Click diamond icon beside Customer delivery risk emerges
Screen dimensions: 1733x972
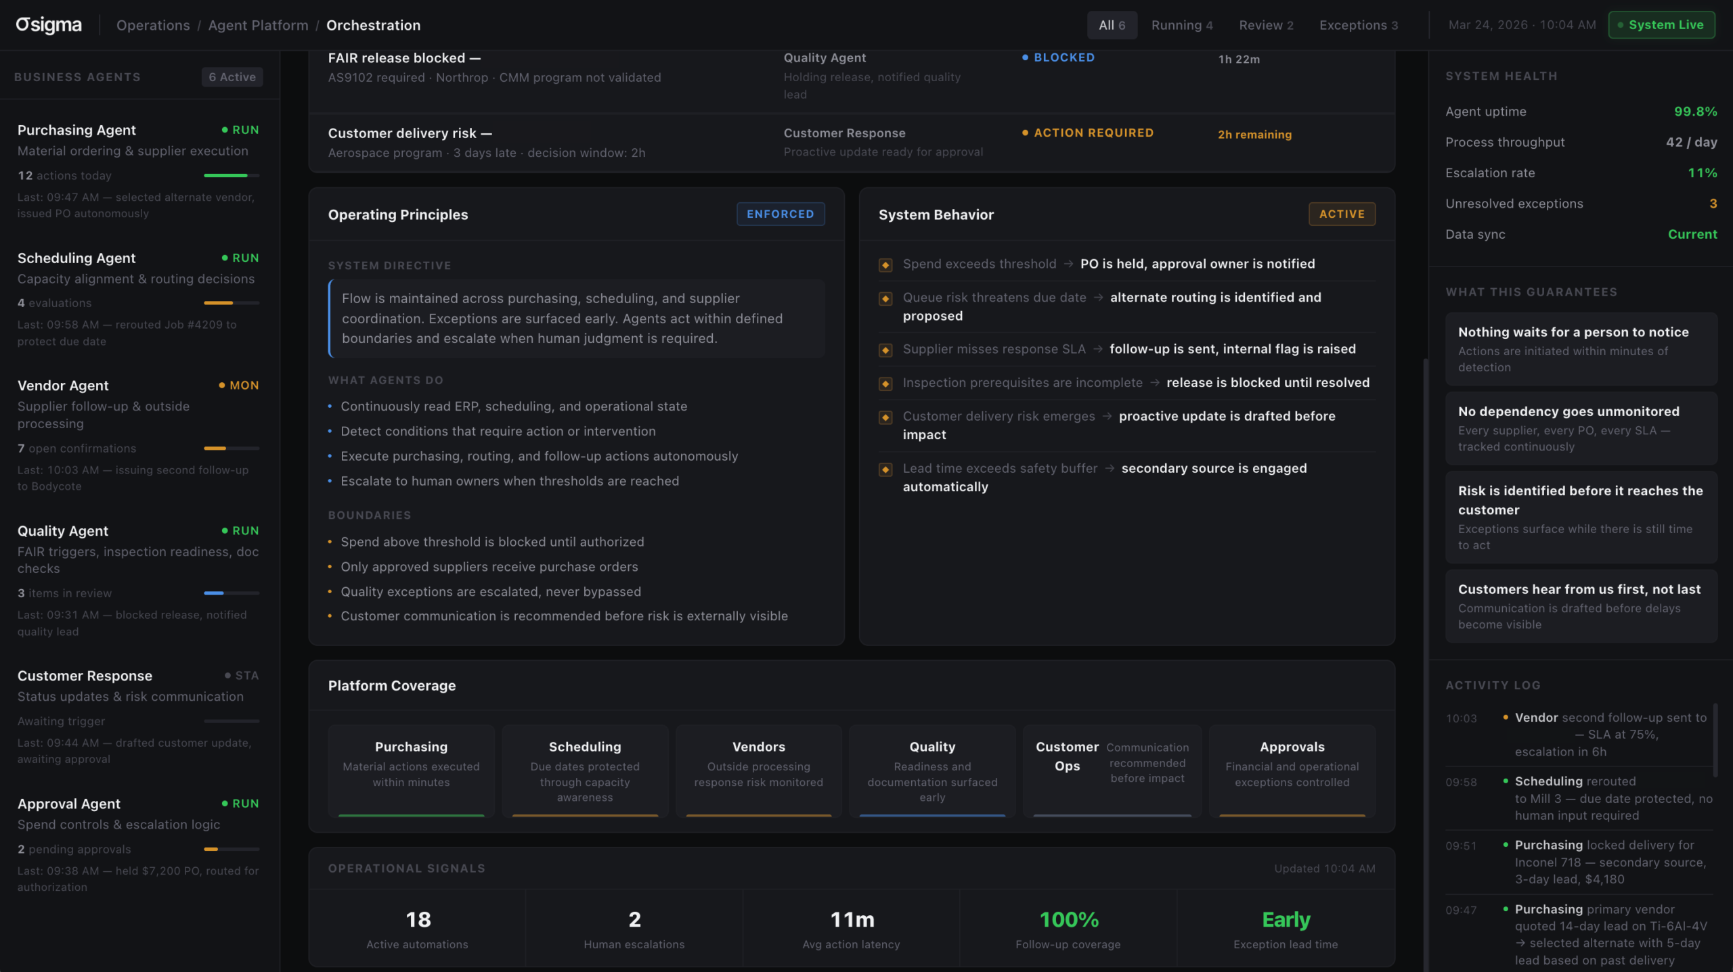point(885,417)
